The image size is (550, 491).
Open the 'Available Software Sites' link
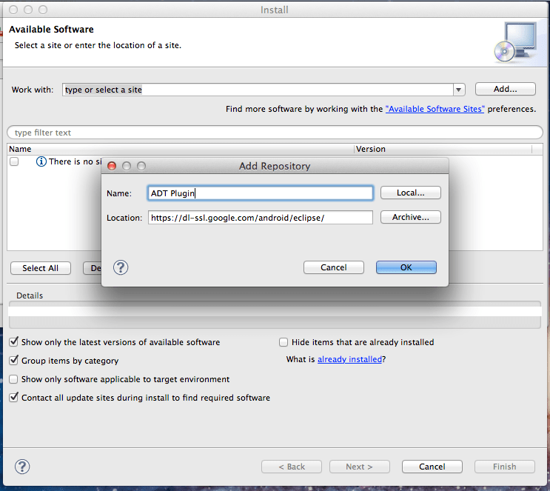click(435, 109)
